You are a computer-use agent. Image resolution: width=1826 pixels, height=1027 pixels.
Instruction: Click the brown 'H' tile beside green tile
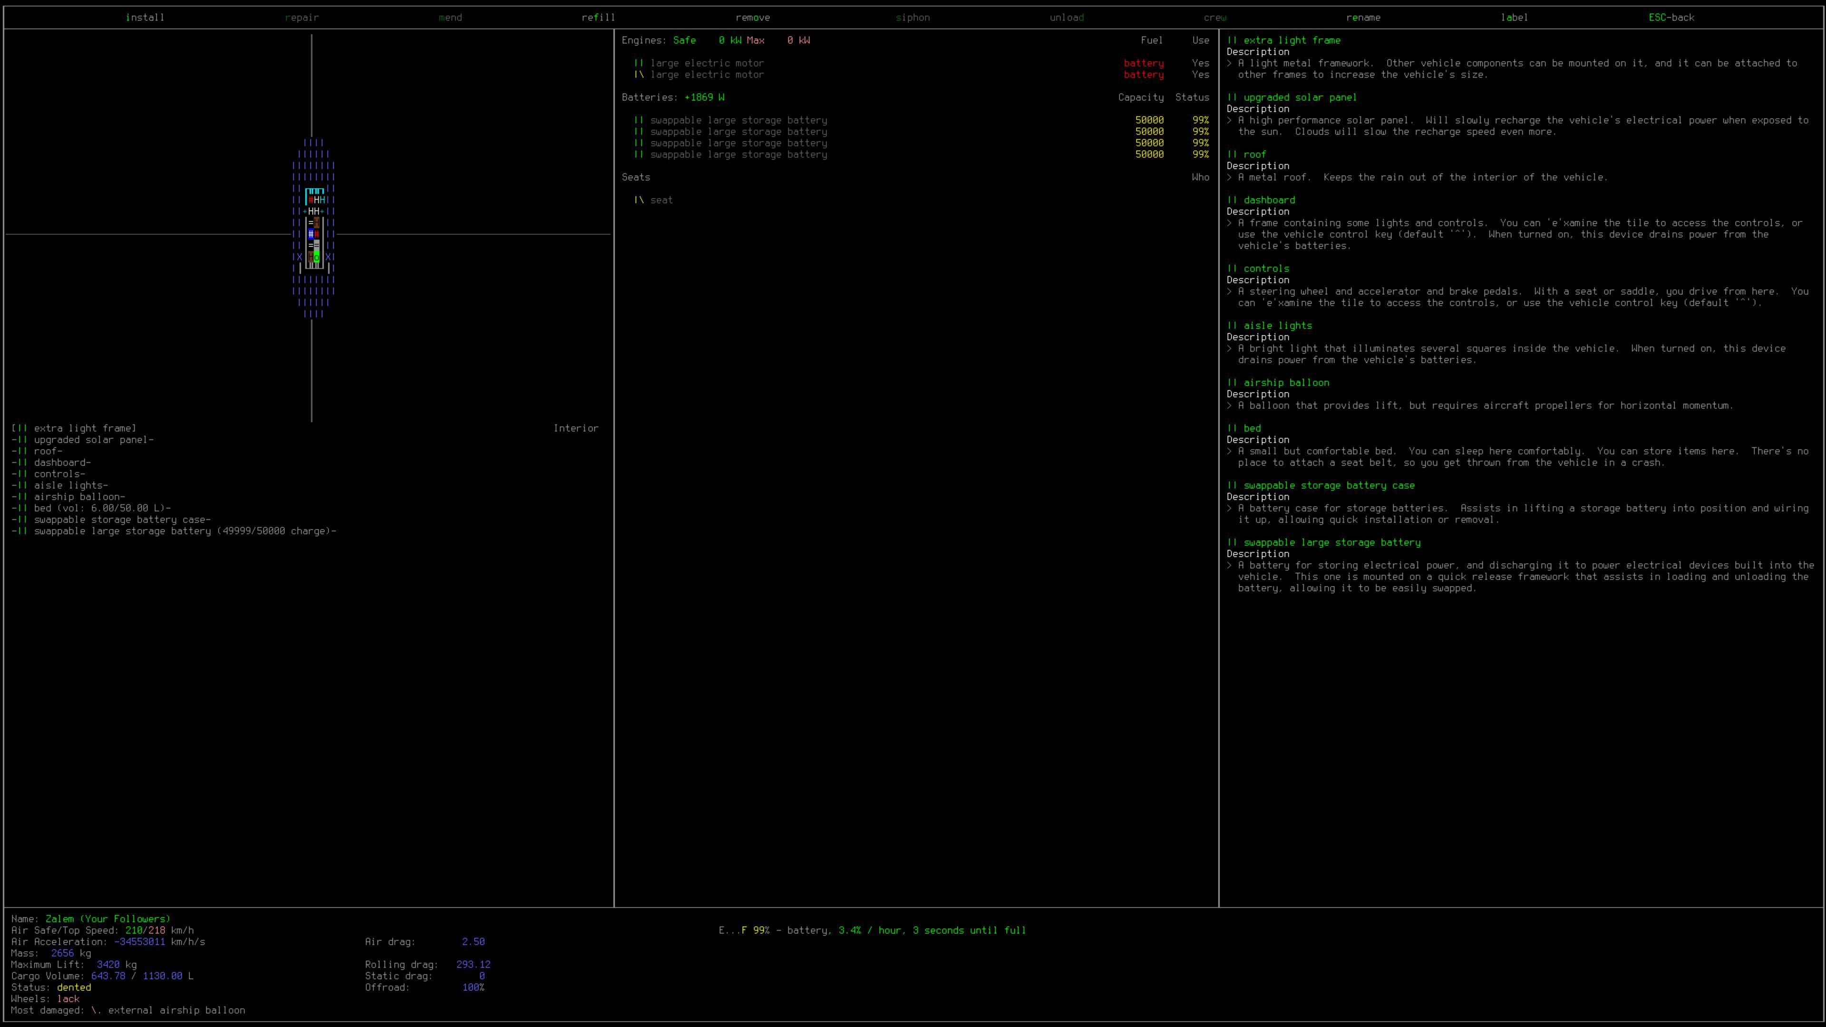[311, 257]
